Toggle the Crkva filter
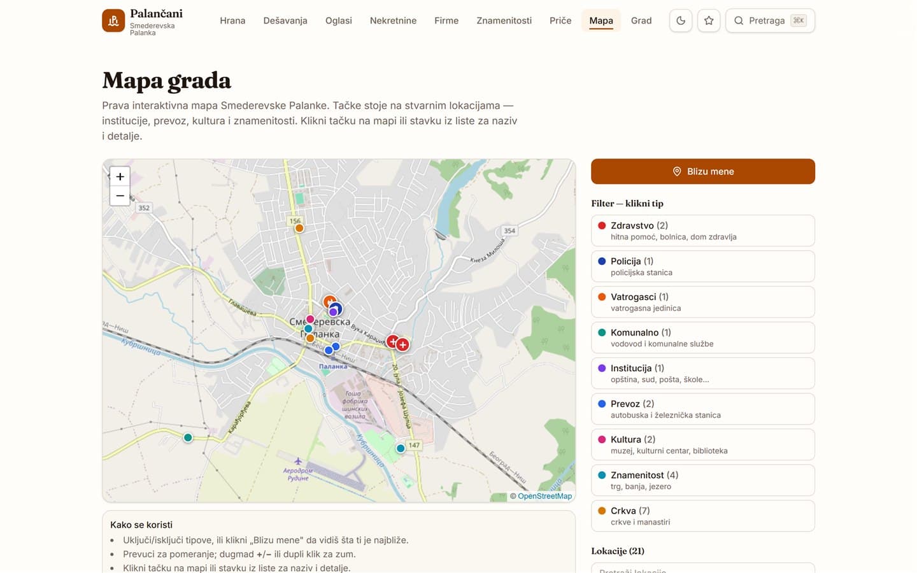The image size is (917, 573). point(703,516)
